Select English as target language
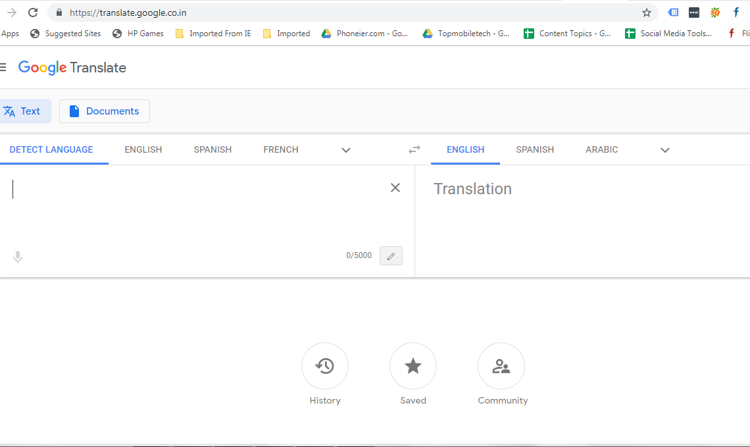750x447 pixels. (x=465, y=150)
